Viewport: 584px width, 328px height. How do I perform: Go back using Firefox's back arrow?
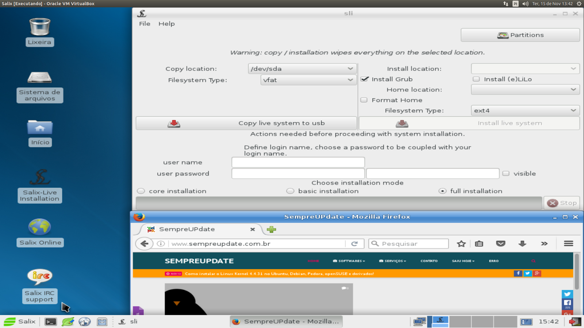tap(144, 243)
